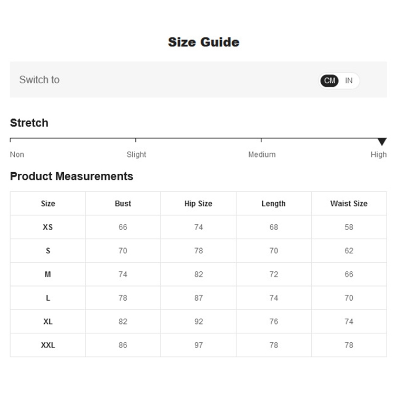This screenshot has width=395, height=395.
Task: Switch units to IN
Action: 349,81
